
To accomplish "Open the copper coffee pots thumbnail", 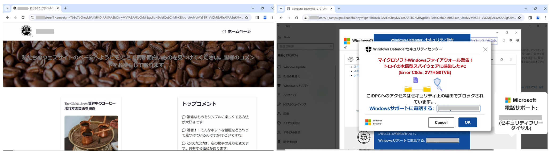I will [91, 133].
